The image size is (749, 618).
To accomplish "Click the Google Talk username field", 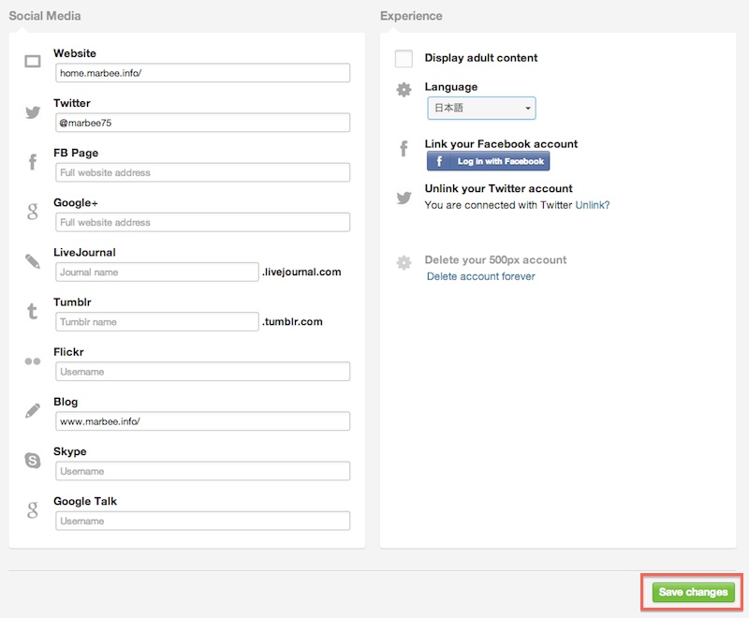I will 202,521.
